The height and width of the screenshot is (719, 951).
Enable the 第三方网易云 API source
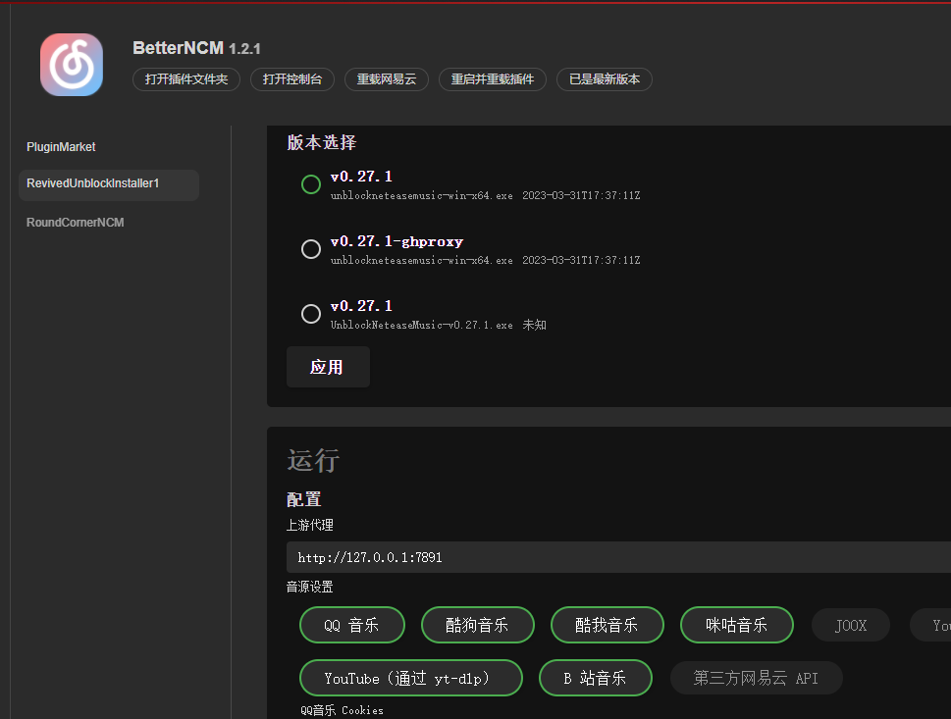pos(756,677)
